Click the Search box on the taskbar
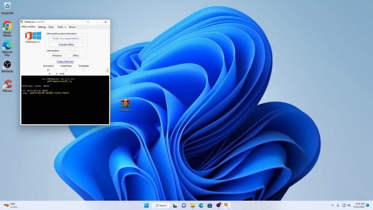This screenshot has width=373, height=210. (161, 205)
